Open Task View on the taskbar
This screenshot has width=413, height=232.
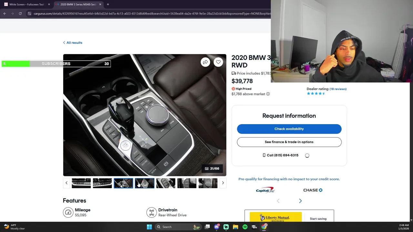coord(207,227)
